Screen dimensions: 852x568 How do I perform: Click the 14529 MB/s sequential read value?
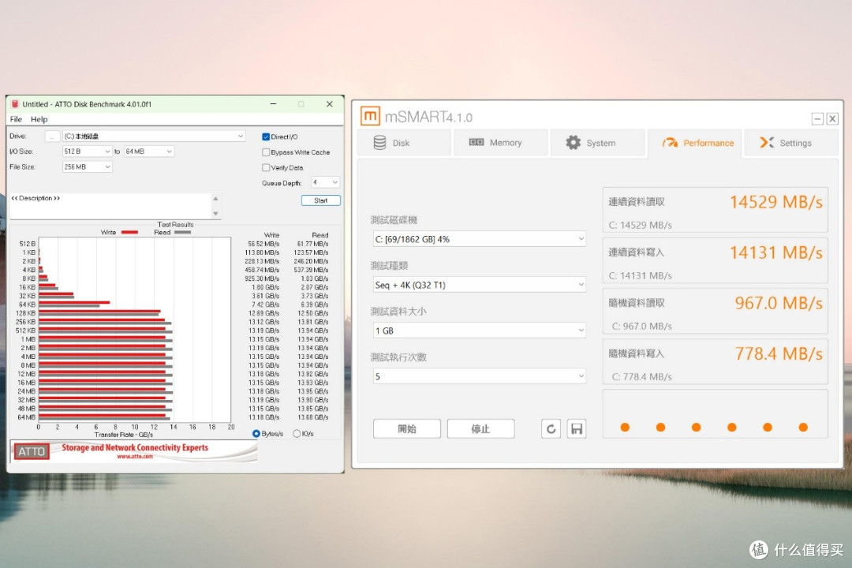pos(776,202)
